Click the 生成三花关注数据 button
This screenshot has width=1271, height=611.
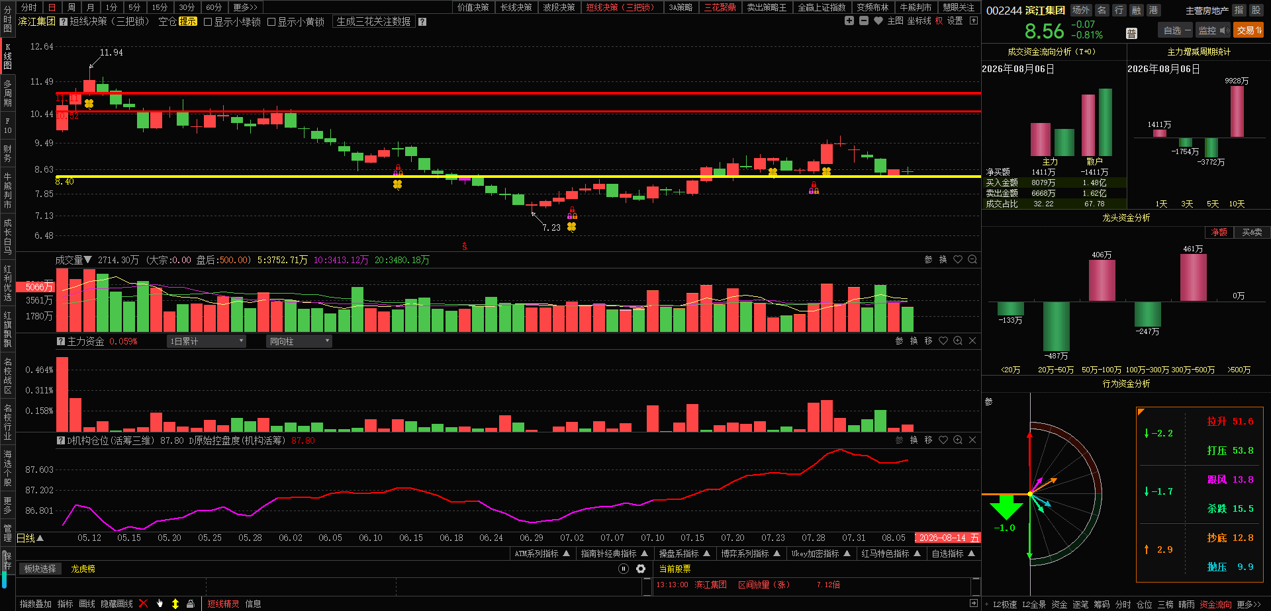click(x=373, y=22)
